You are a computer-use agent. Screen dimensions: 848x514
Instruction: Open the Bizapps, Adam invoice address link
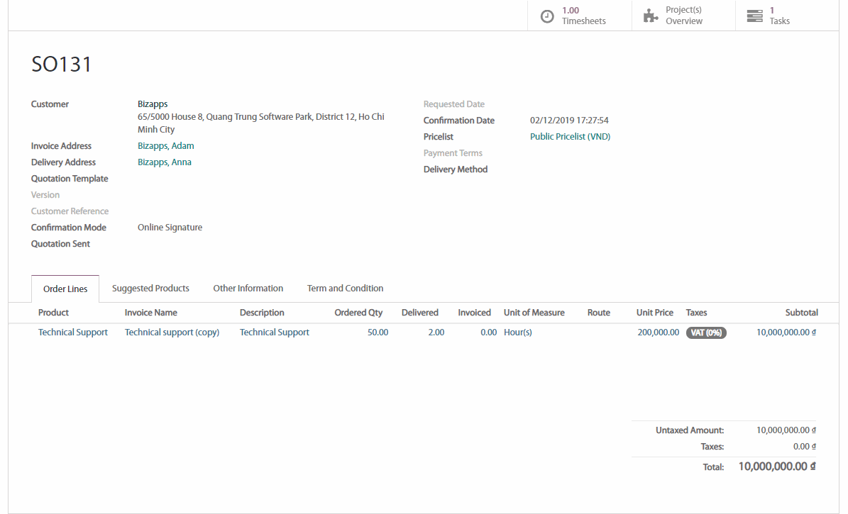(x=165, y=146)
